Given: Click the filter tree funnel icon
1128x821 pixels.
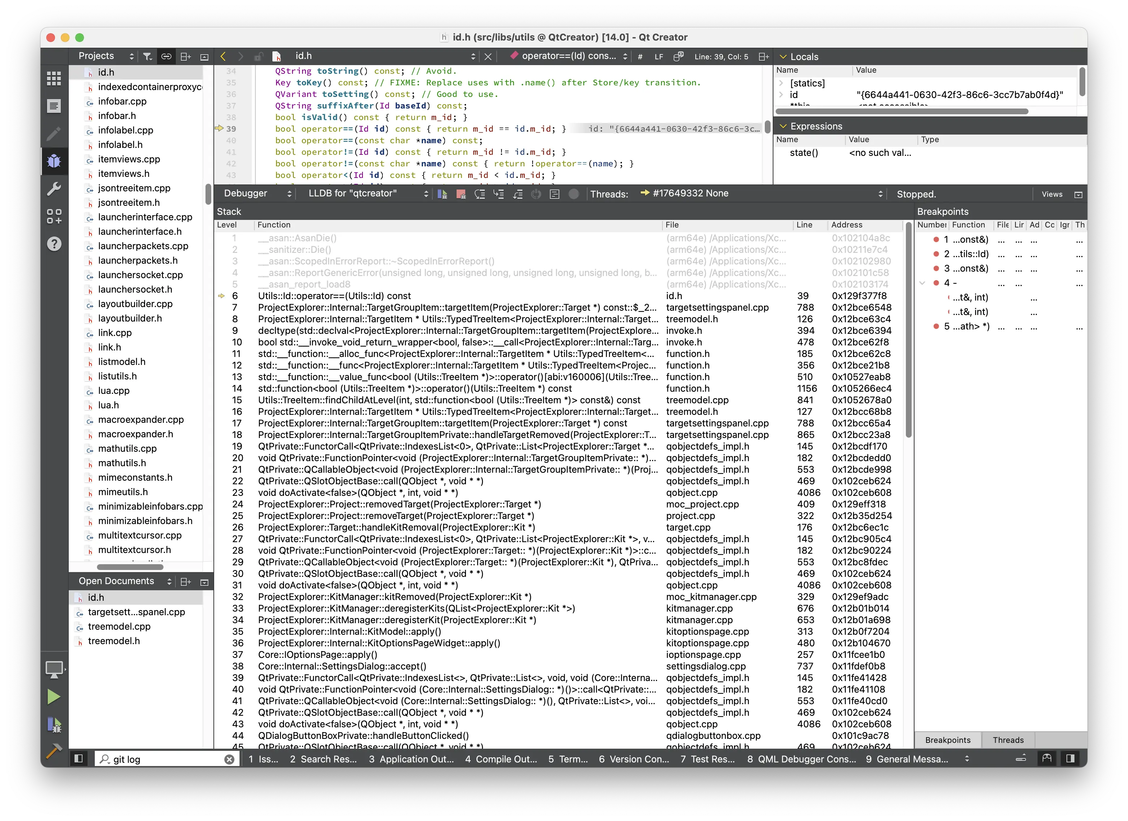Looking at the screenshot, I should (x=147, y=57).
